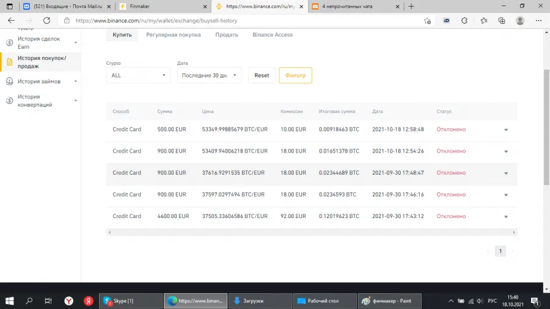This screenshot has height=309, width=550.
Task: Click the Итоговая сумма column header
Action: 337,111
